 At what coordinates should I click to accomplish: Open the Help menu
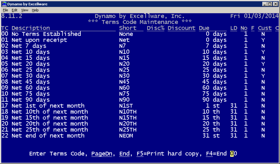[35, 10]
